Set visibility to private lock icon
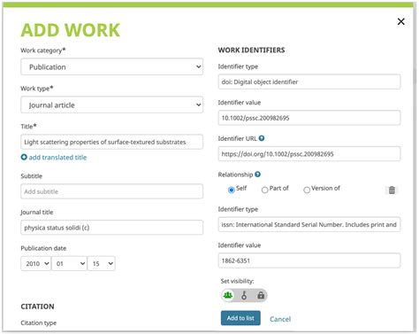This screenshot has height=334, width=419. 261,295
